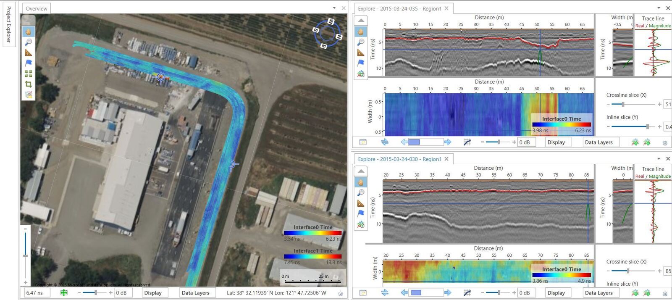Open the Project Explorer side panel
This screenshot has height=300, width=672.
pos(9,24)
